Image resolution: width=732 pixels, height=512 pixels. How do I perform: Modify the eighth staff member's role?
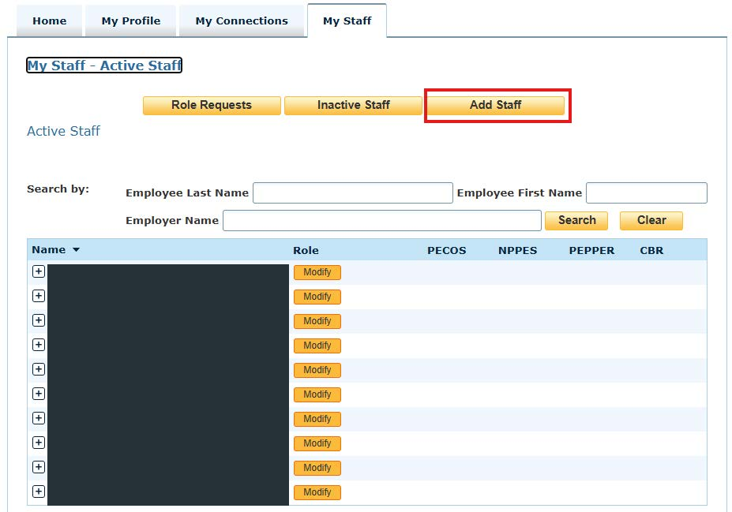tap(317, 443)
